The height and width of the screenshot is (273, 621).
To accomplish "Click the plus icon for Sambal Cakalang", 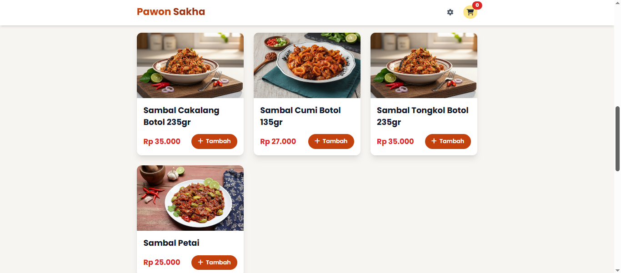I will click(200, 141).
